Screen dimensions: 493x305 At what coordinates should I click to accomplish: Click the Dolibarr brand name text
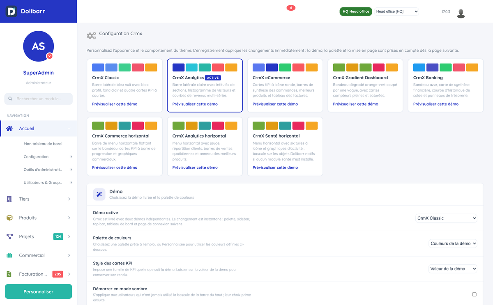[x=33, y=11]
